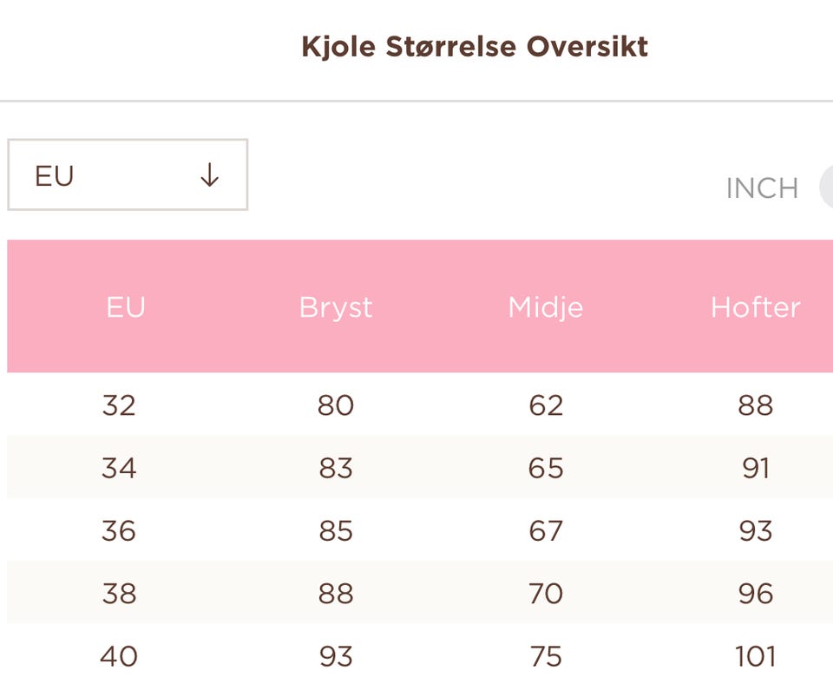
Task: Click Bryst value 80 for size 32
Action: point(336,405)
